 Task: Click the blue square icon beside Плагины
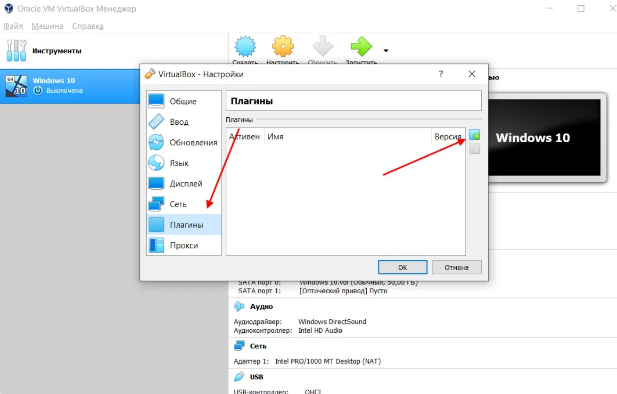point(156,225)
